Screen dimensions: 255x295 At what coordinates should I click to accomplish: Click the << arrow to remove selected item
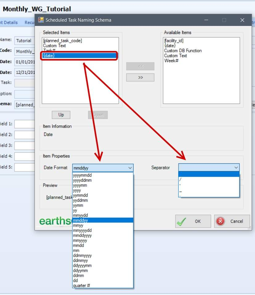pos(140,66)
